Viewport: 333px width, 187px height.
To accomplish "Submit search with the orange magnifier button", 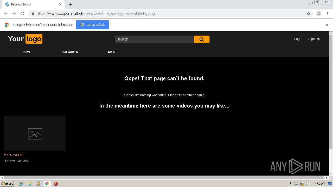I will pyautogui.click(x=202, y=39).
